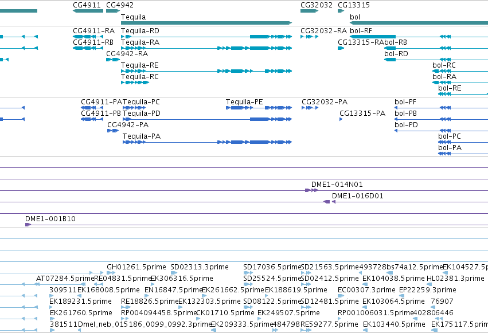
Task: Select transcript bol-RD
Action: pos(436,60)
